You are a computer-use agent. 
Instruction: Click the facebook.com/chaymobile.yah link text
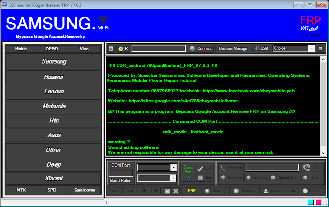pyautogui.click(x=248, y=91)
